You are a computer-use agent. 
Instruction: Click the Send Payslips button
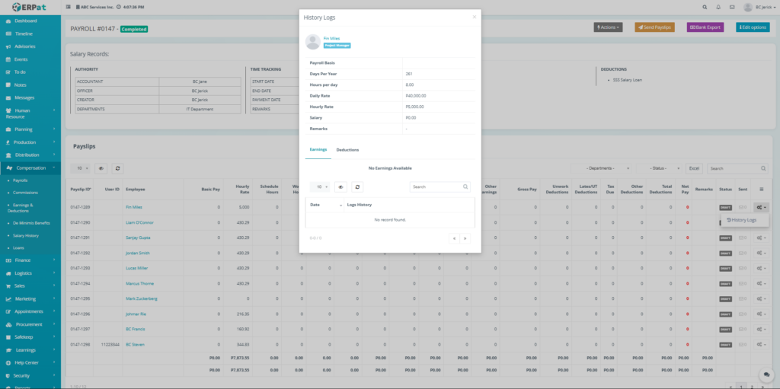[x=654, y=27]
